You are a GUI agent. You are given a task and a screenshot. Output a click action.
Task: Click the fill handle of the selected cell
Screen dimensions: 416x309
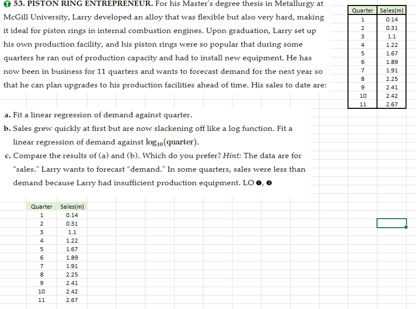(405, 228)
